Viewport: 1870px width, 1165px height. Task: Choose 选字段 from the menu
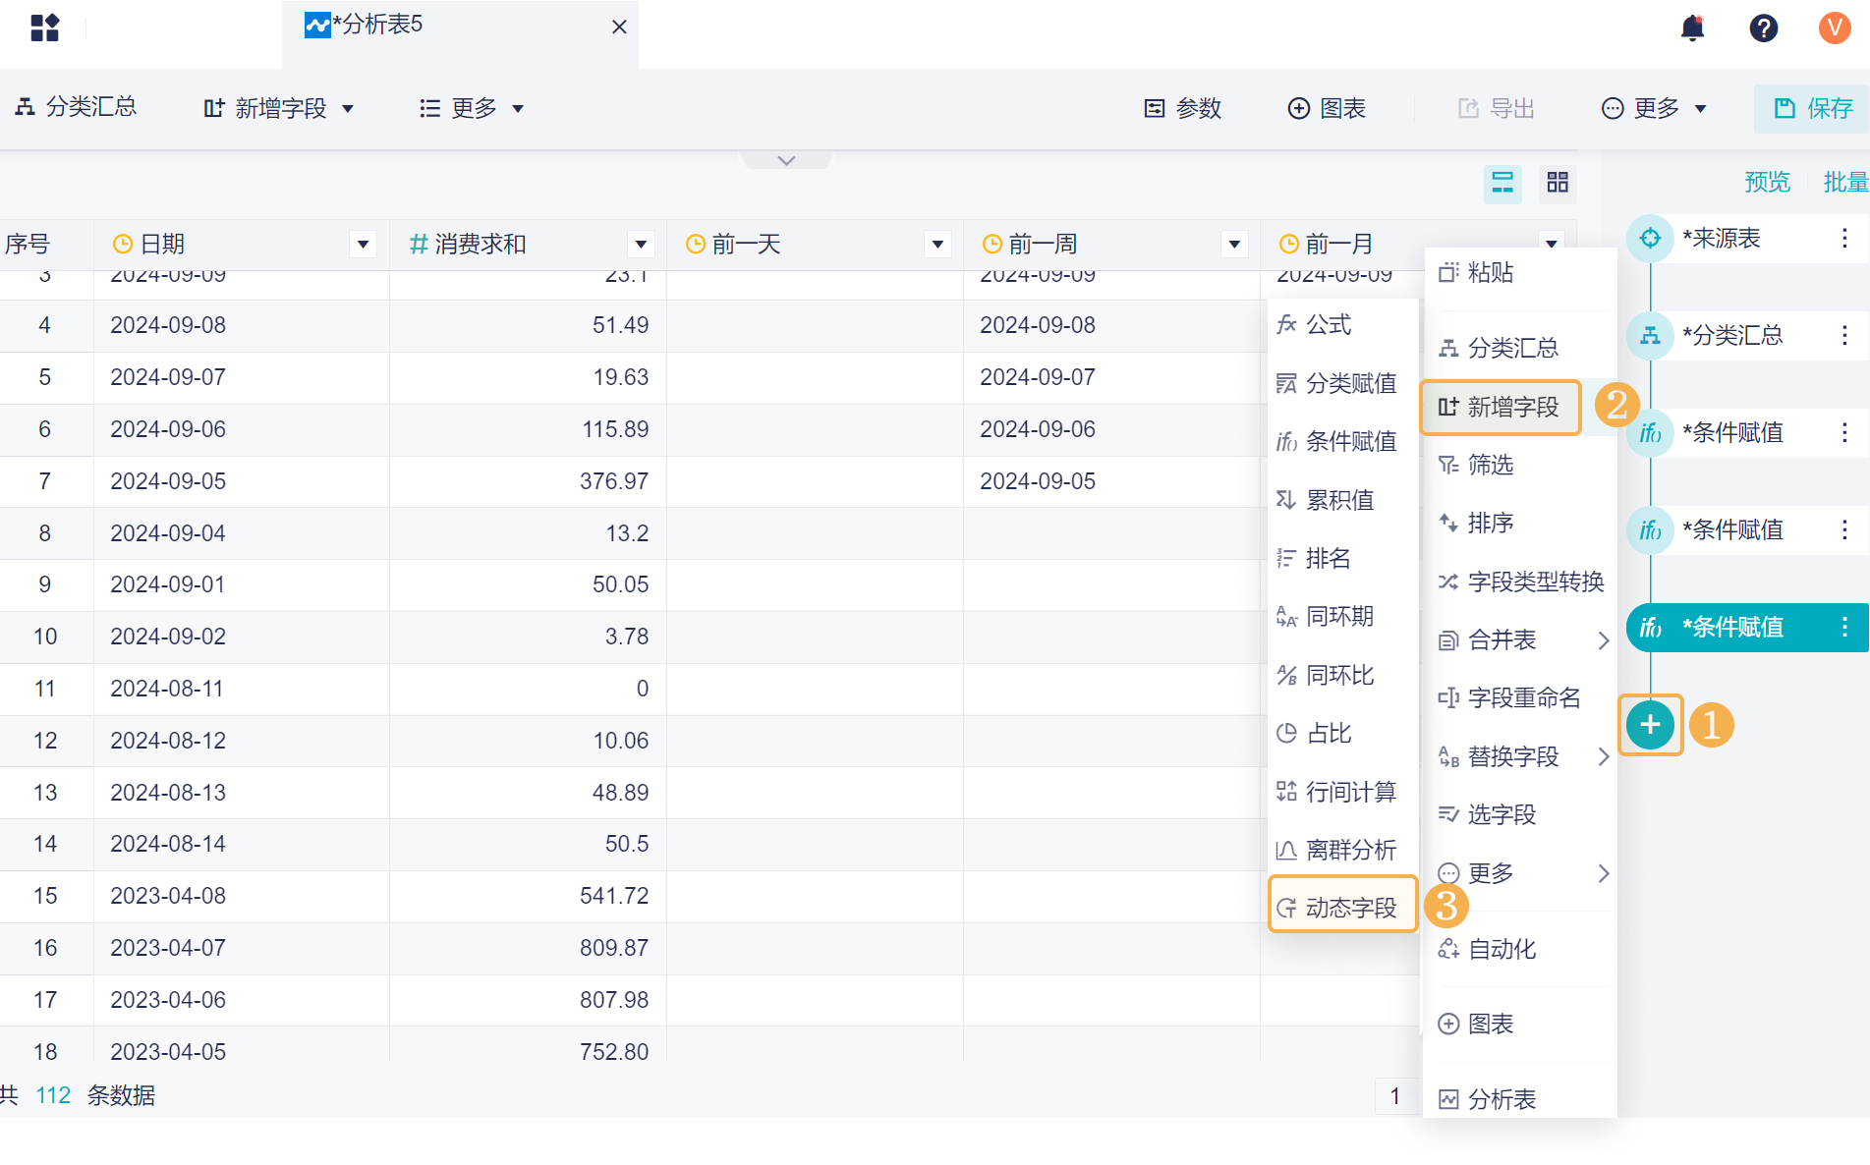pos(1519,814)
